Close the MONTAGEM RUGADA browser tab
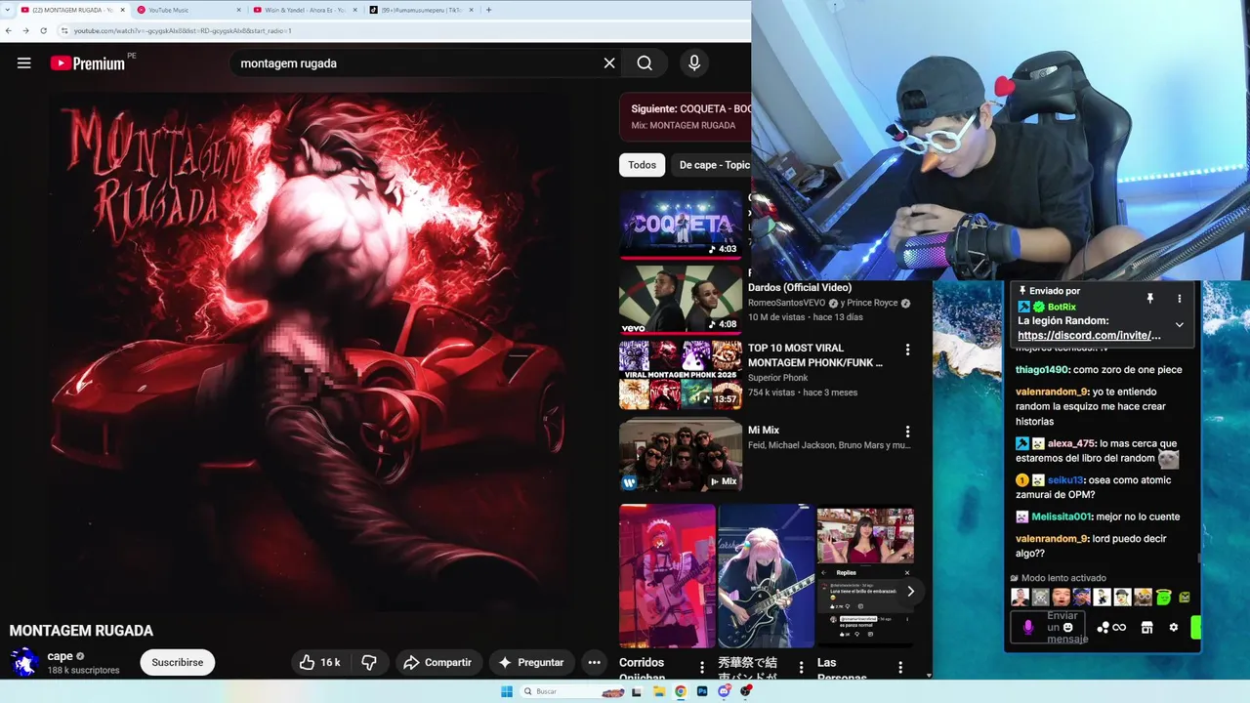This screenshot has height=703, width=1250. pyautogui.click(x=122, y=10)
